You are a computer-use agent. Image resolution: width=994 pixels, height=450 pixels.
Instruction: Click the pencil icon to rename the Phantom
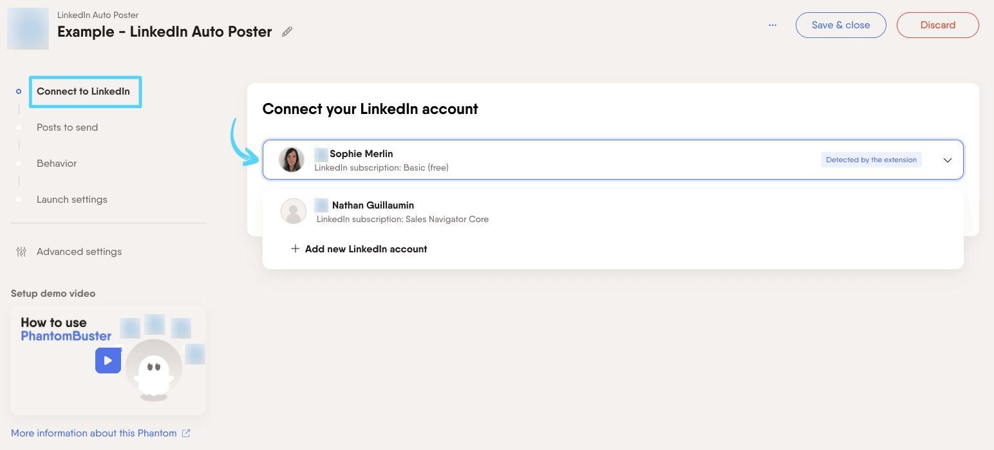coord(287,32)
